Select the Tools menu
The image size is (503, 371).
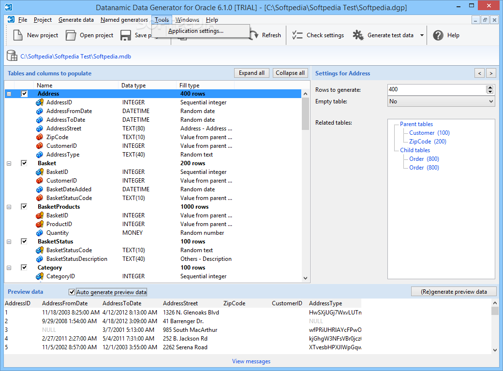162,20
